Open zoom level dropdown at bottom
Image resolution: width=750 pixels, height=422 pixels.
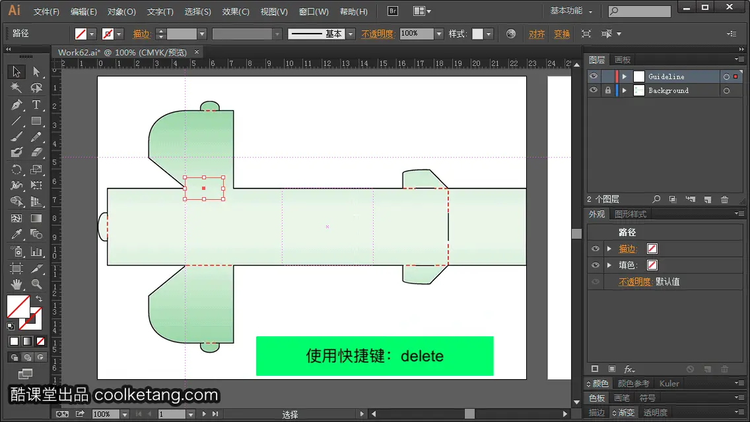(x=125, y=414)
